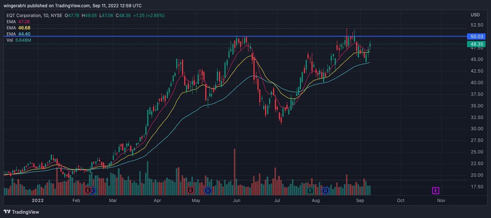
Task: Click the 45.00 price axis label
Action: [x=476, y=59]
